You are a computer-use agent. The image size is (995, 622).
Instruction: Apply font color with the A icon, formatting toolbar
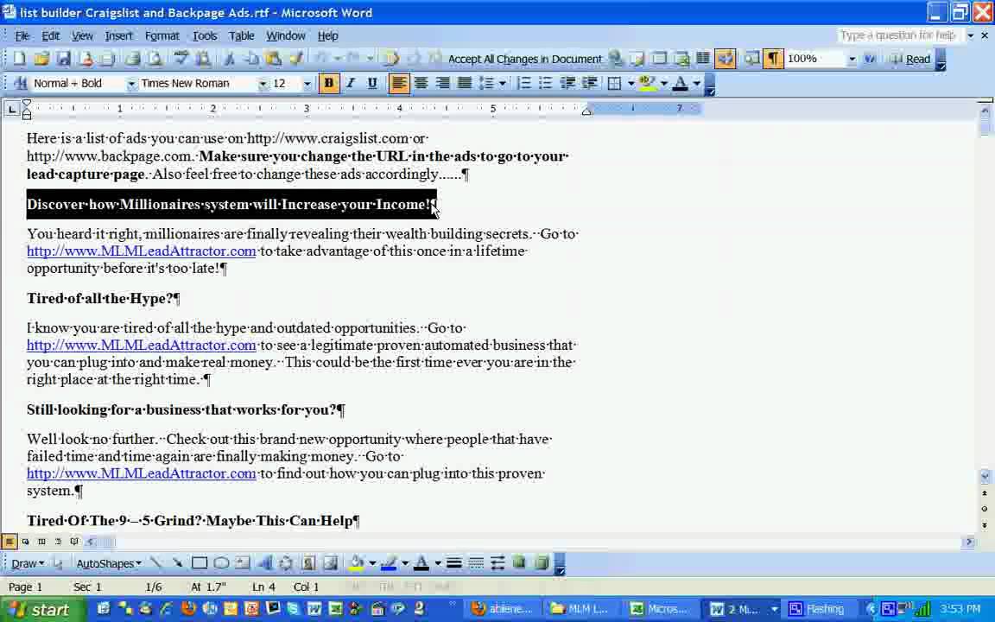[x=680, y=83]
